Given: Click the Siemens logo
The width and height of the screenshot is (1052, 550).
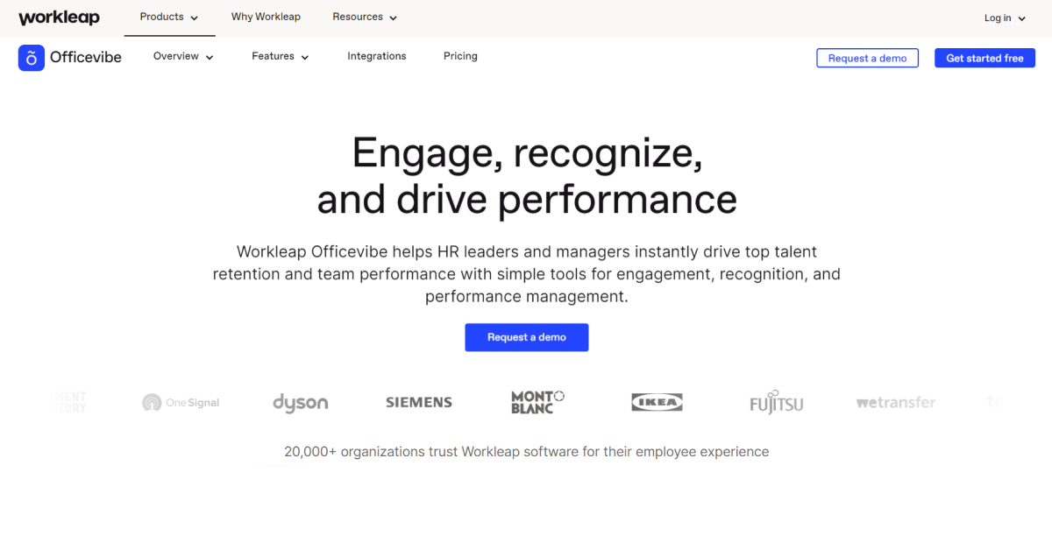Looking at the screenshot, I should point(419,403).
